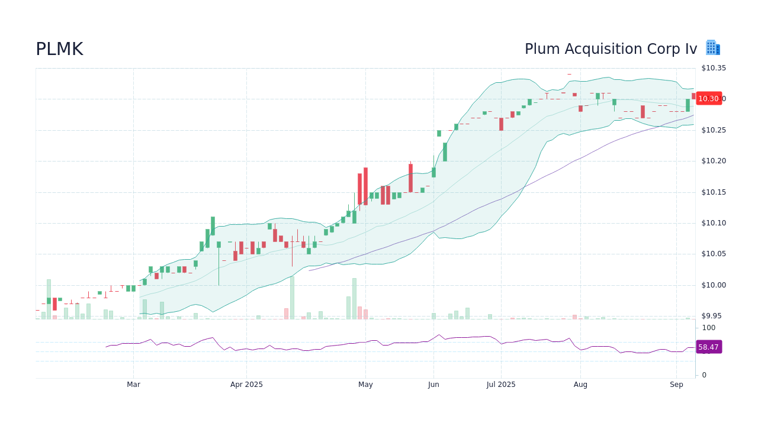
Task: Click the $10.15 price axis label
Action: [714, 192]
